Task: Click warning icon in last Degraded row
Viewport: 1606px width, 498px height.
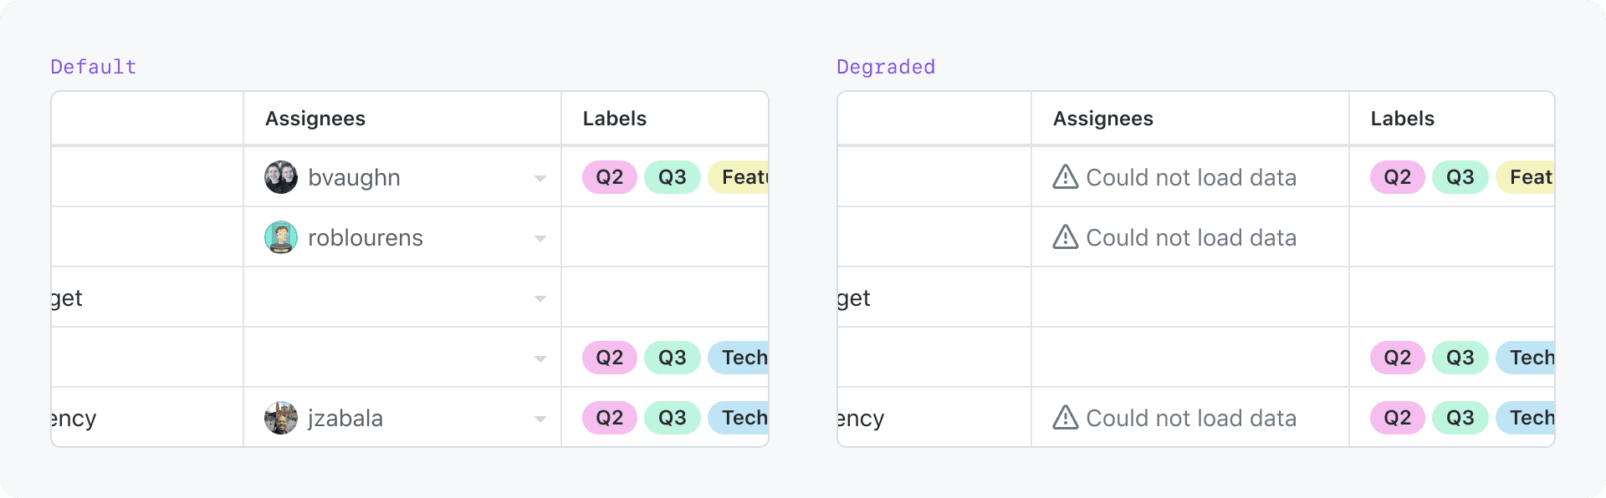Action: (x=1065, y=418)
